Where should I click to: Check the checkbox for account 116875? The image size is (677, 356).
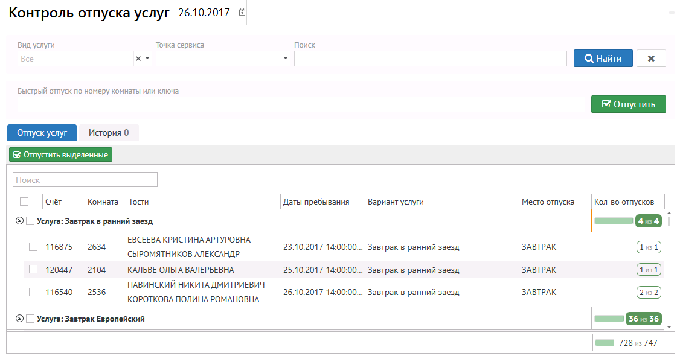[33, 247]
